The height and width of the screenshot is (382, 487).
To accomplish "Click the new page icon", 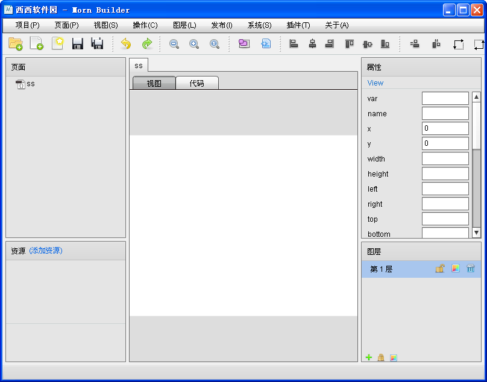I will 36,43.
